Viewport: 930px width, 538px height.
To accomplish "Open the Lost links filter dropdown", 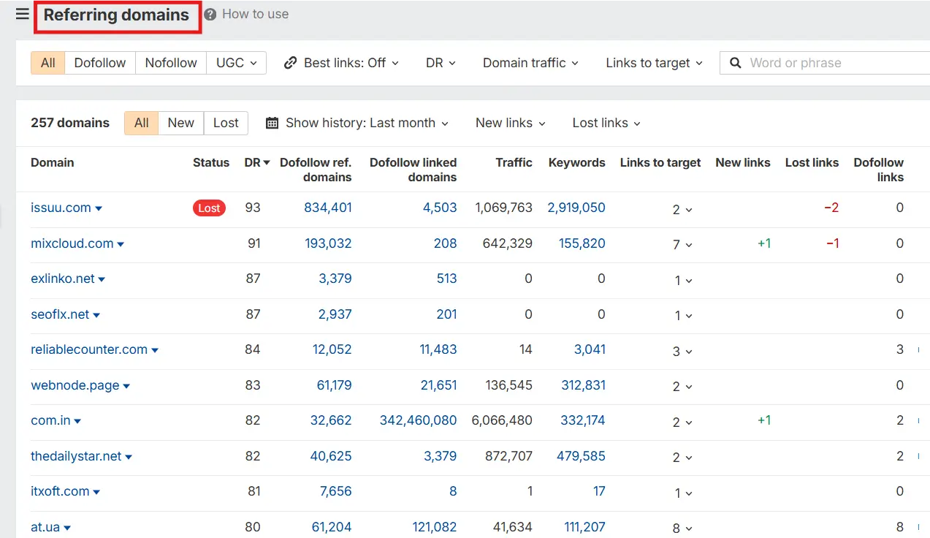I will coord(606,123).
